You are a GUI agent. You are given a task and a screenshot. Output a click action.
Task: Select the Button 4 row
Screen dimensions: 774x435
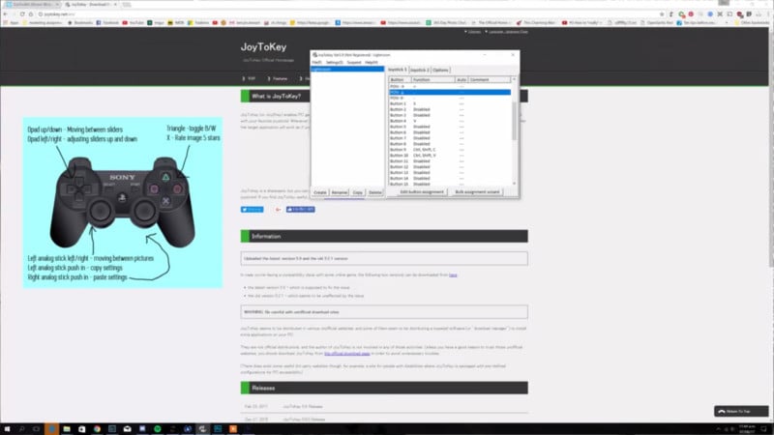point(450,121)
